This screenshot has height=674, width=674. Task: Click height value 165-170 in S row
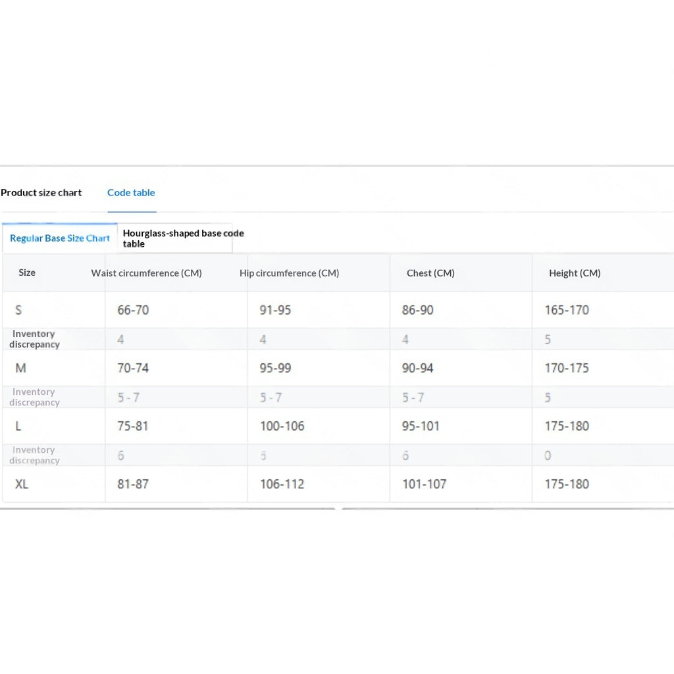567,310
